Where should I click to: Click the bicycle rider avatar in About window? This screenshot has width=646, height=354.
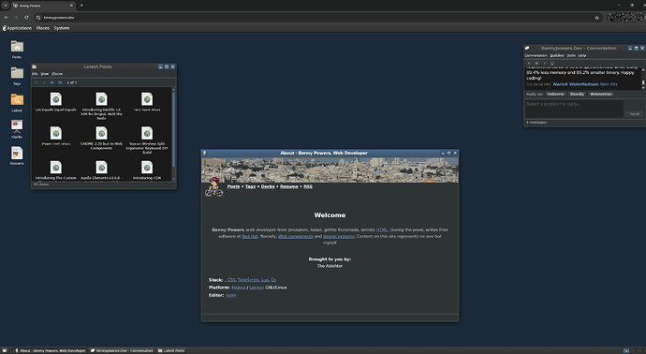[x=213, y=187]
